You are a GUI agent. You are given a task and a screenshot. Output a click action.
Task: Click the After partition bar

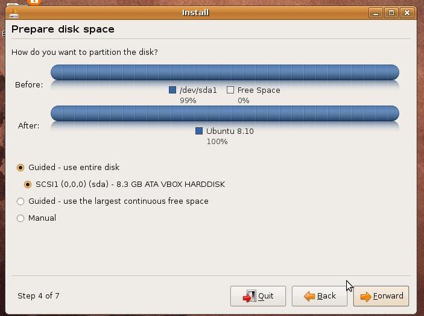pyautogui.click(x=224, y=113)
